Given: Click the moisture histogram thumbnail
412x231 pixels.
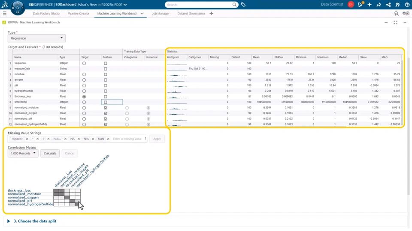Looking at the screenshot, I should click(x=177, y=74).
